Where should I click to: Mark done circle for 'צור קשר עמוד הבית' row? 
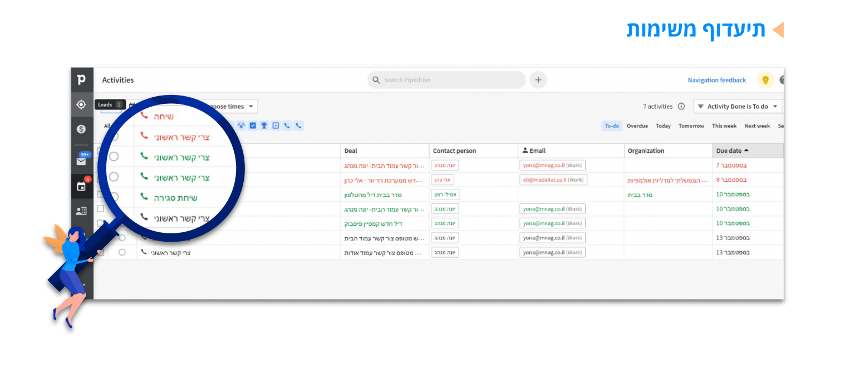(122, 238)
